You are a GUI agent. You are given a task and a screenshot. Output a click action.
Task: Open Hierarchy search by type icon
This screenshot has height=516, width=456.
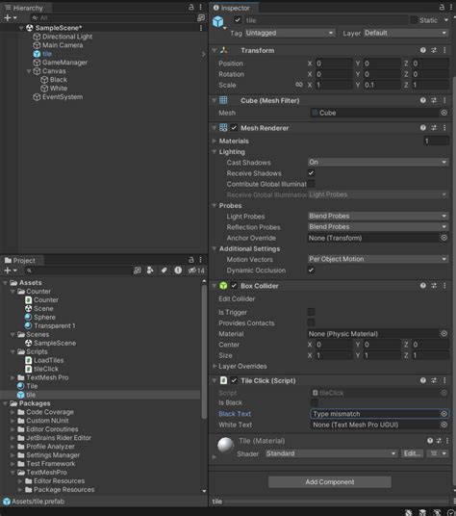200,17
